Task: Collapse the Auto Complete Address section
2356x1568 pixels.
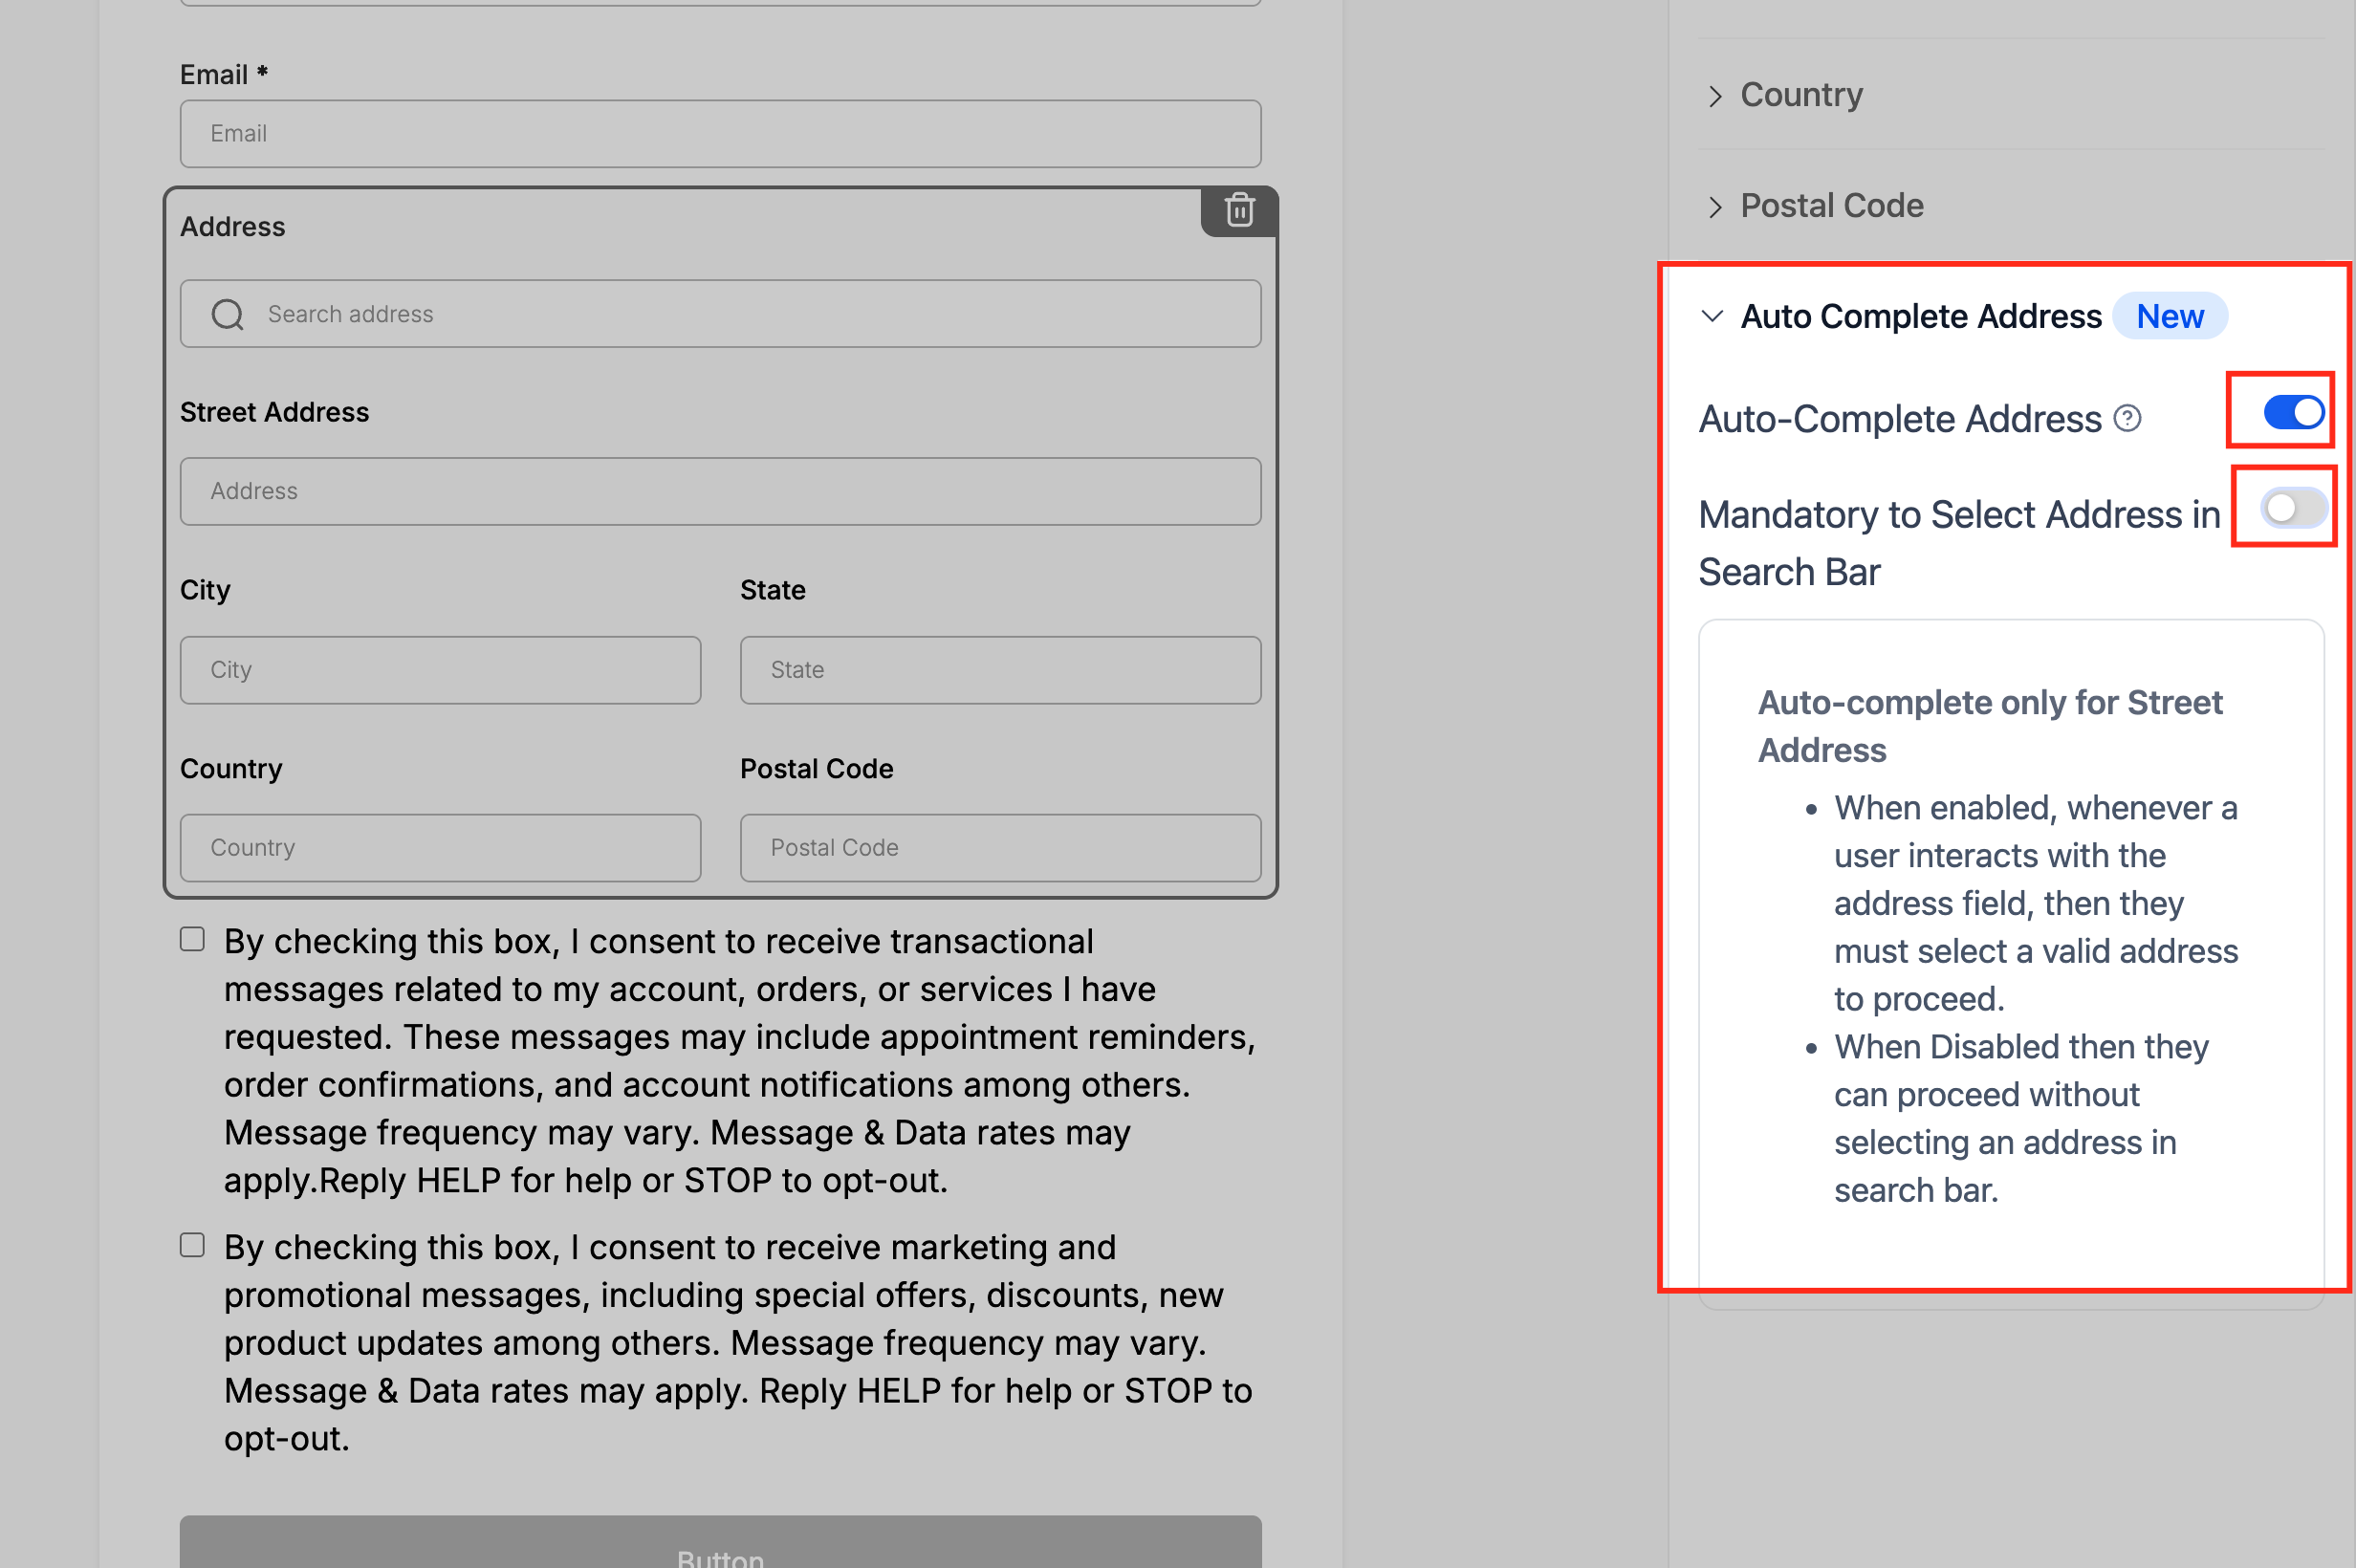Action: point(1712,316)
